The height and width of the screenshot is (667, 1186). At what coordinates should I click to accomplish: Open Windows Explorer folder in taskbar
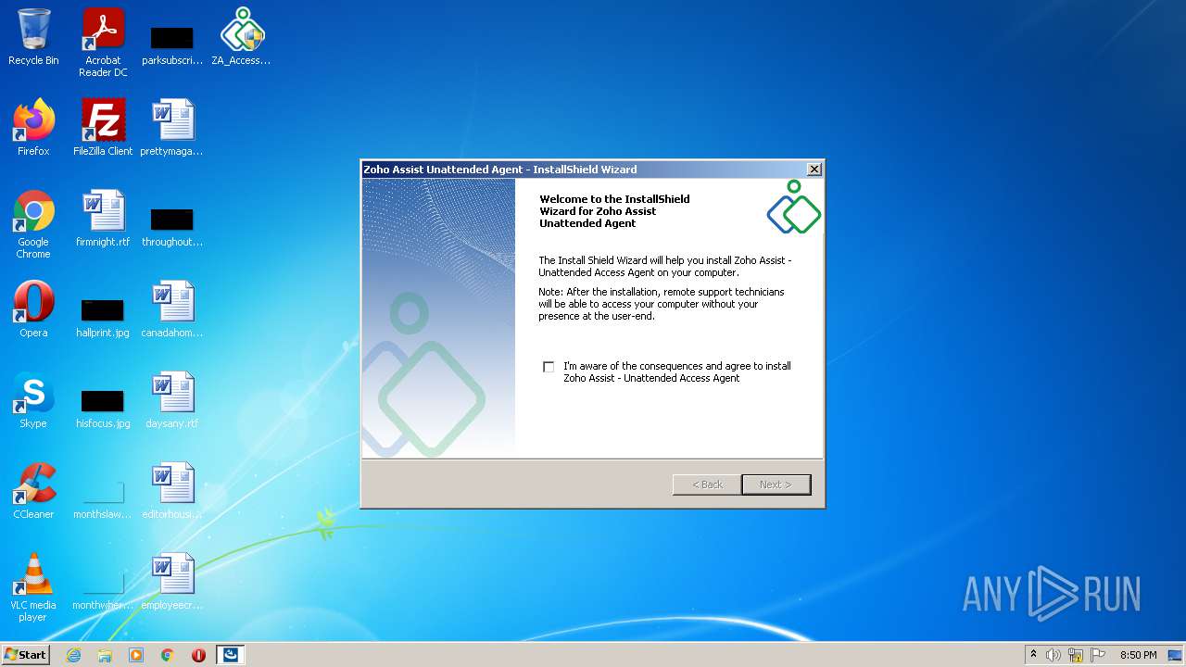(x=105, y=655)
